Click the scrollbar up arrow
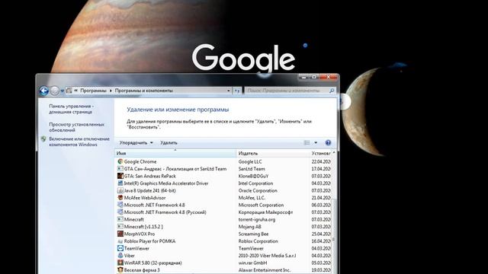488x274 pixels. (x=334, y=152)
